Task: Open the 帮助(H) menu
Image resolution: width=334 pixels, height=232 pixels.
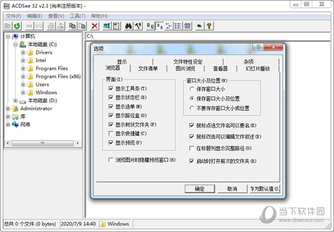Action: [99, 16]
